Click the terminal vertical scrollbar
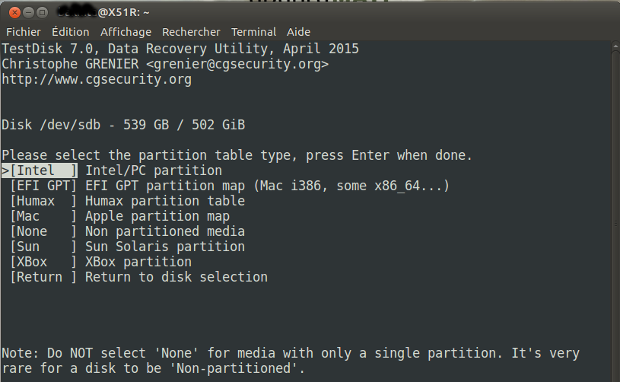Image resolution: width=620 pixels, height=382 pixels. pos(615,212)
